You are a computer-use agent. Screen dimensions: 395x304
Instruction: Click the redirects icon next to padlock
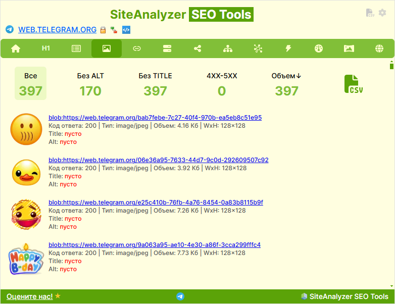[114, 30]
